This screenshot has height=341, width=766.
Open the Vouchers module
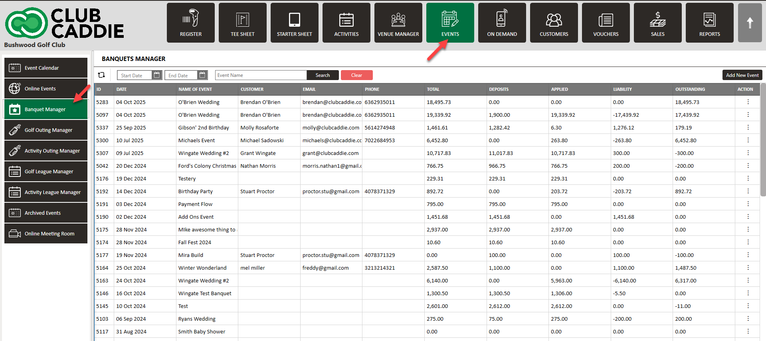pyautogui.click(x=606, y=23)
